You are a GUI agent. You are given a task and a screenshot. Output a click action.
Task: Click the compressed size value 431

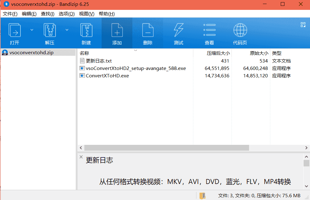pyautogui.click(x=225, y=61)
